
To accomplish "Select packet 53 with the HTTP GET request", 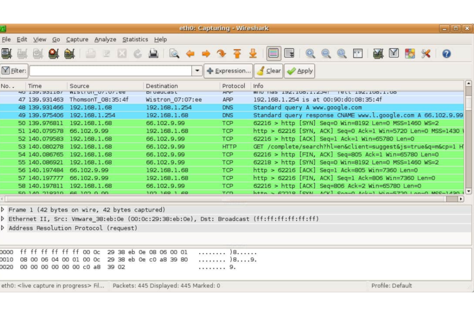I will pos(192,146).
